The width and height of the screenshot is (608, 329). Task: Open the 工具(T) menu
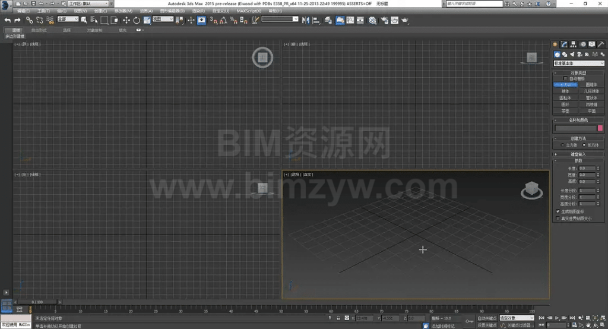point(43,11)
